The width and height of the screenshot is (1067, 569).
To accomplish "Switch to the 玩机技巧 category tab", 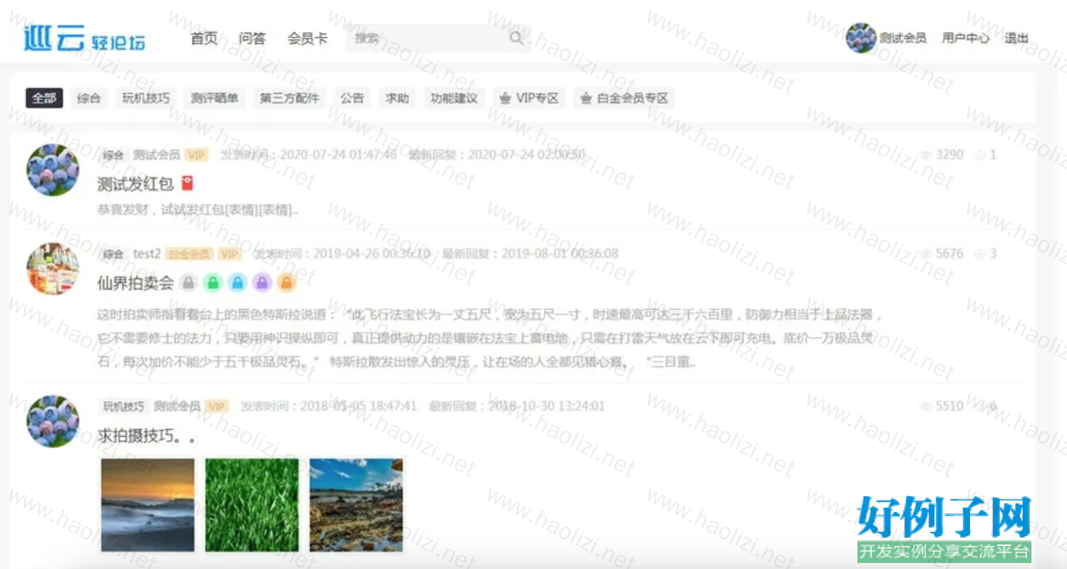I will pyautogui.click(x=146, y=98).
